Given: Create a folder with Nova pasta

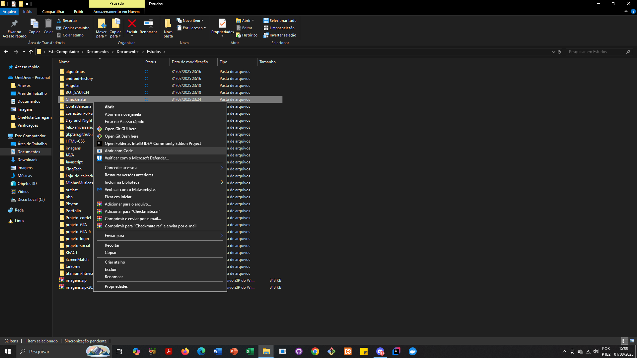Looking at the screenshot, I should 168,28.
